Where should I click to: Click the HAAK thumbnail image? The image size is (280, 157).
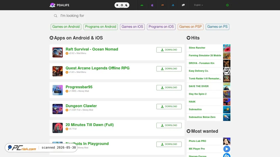(227, 102)
